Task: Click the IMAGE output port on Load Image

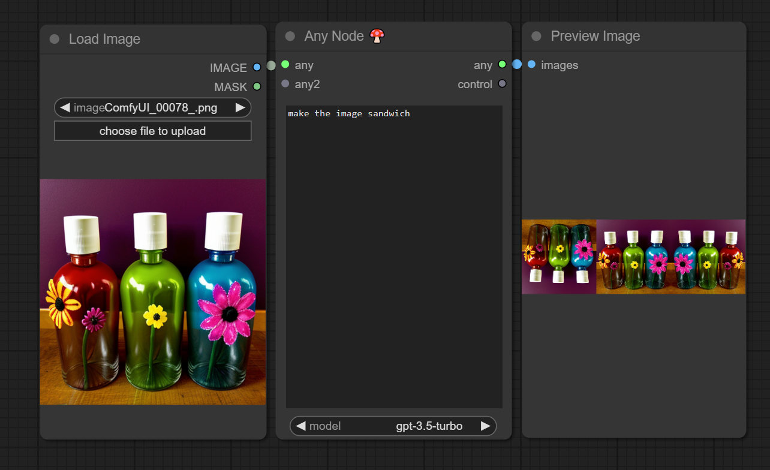Action: coord(257,67)
